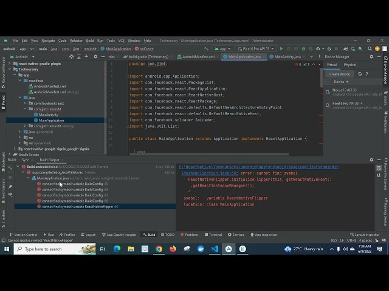Toggle the Structure tool window sidebar tab
Image resolution: width=389 pixels, height=291 pixels.
point(3,219)
